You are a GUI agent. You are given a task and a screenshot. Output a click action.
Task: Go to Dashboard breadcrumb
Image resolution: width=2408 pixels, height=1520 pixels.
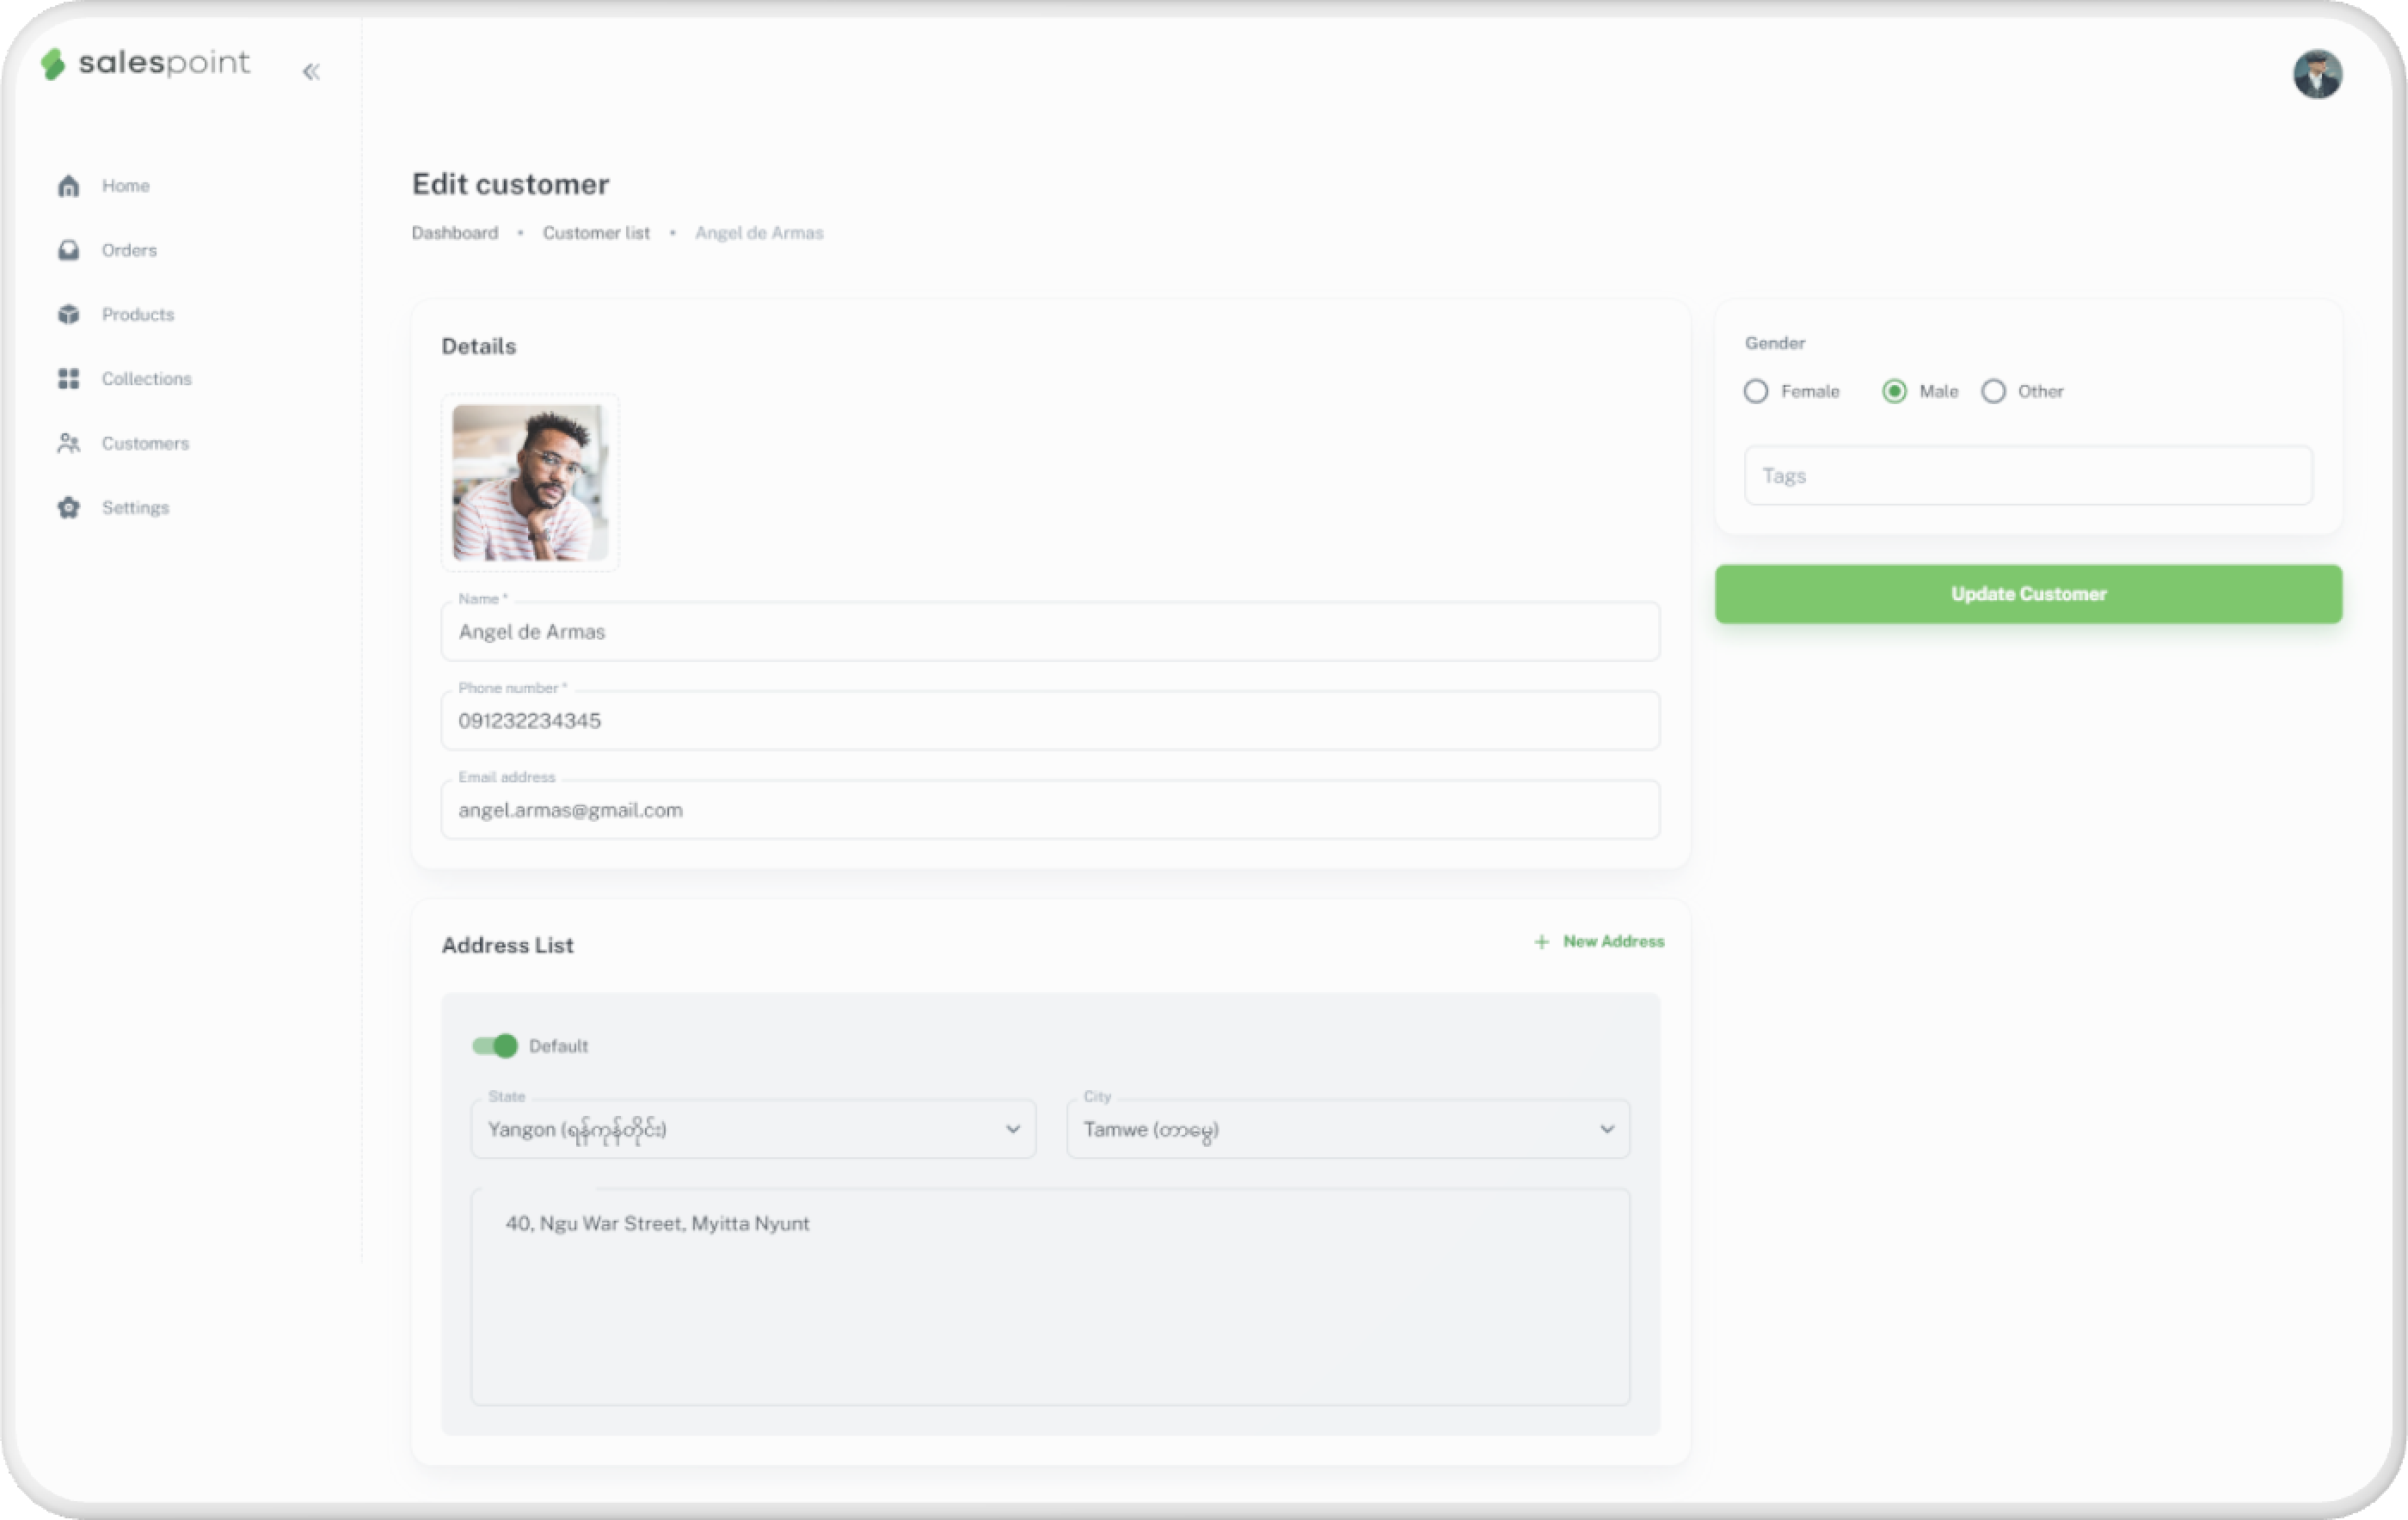point(455,233)
